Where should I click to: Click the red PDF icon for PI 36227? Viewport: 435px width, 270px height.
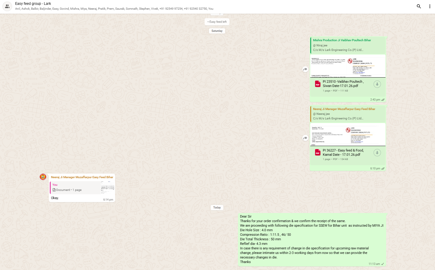[x=318, y=152]
